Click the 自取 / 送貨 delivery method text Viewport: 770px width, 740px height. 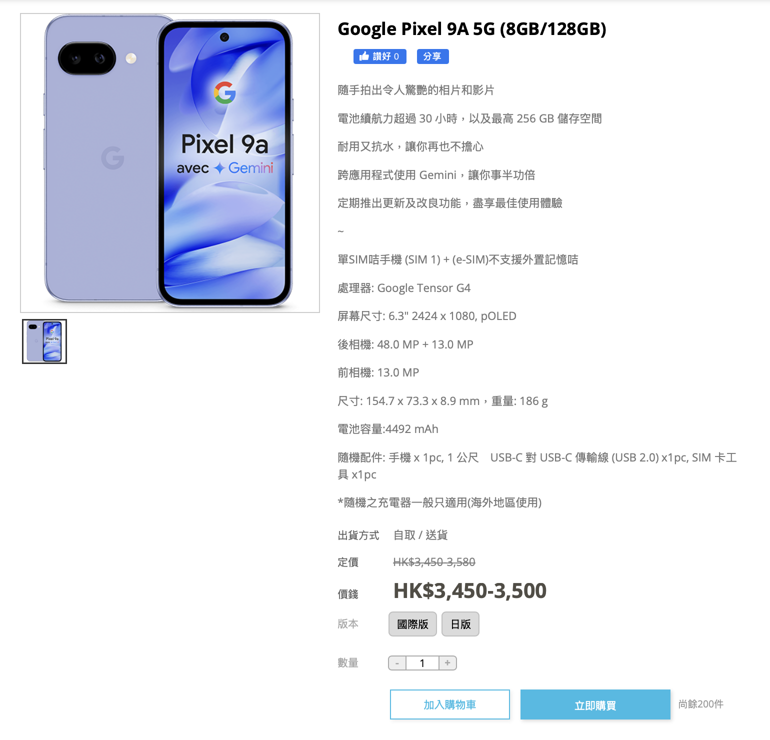pyautogui.click(x=420, y=535)
